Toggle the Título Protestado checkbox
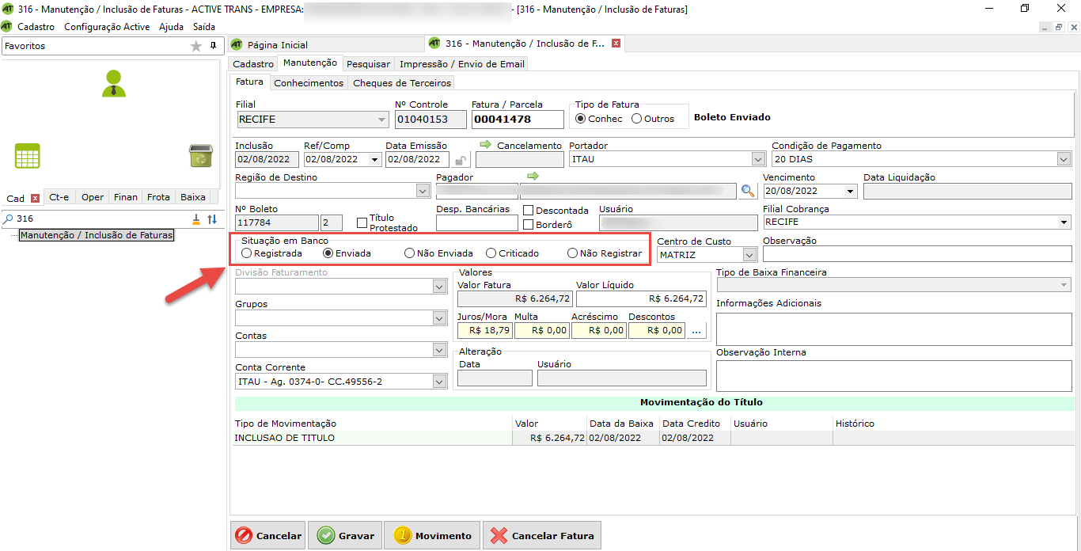 (362, 222)
